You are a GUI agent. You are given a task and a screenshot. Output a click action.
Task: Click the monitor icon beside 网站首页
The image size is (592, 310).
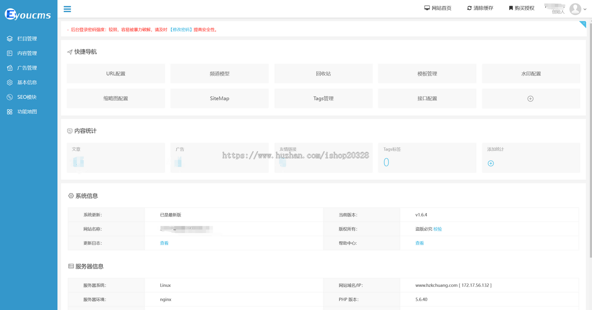(x=427, y=8)
